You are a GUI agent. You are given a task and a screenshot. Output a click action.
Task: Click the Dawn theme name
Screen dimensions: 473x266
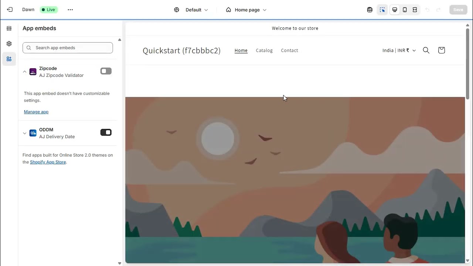(x=28, y=10)
